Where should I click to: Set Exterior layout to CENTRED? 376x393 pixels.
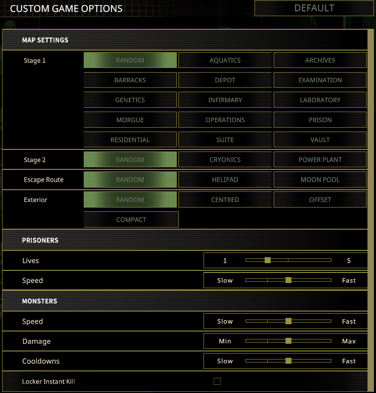(x=225, y=200)
